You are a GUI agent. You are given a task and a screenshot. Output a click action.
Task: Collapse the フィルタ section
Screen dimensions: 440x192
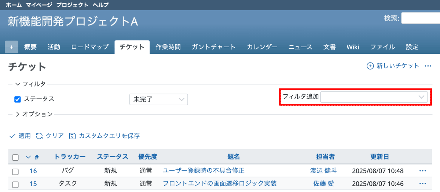tap(18, 84)
